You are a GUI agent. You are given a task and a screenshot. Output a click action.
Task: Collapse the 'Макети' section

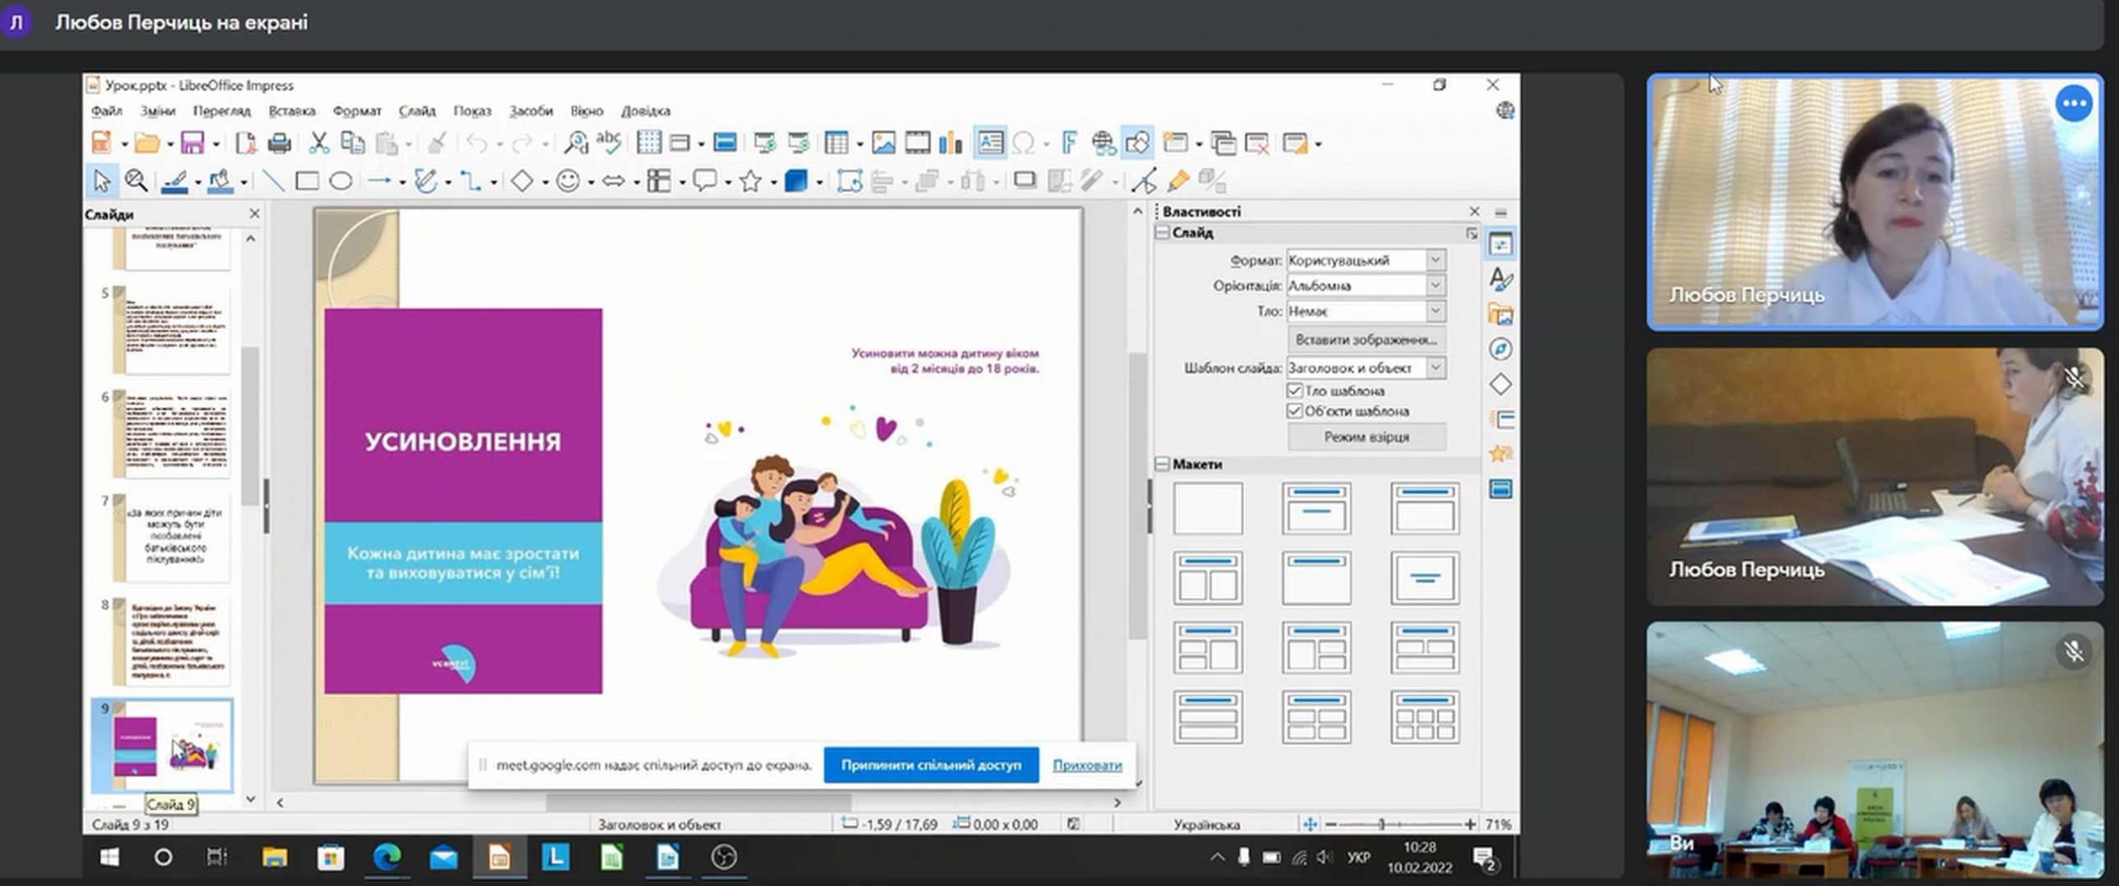coord(1162,464)
